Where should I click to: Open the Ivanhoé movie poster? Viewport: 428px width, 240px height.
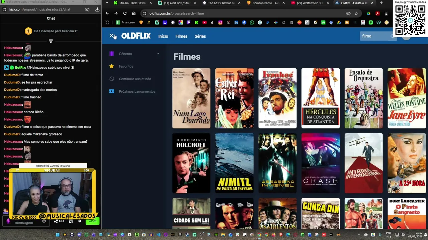tap(278, 98)
